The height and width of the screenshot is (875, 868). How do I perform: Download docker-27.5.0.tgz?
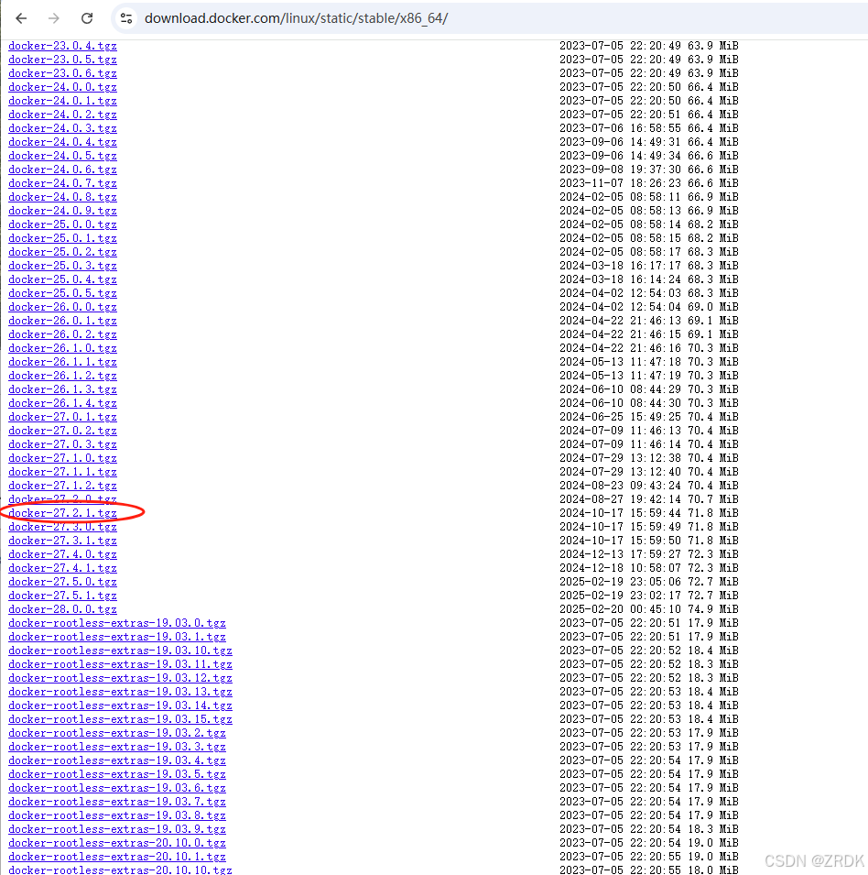[x=62, y=582]
